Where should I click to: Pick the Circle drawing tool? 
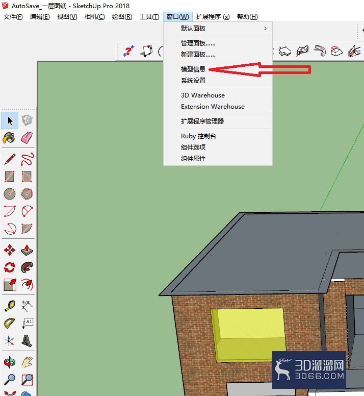pyautogui.click(x=10, y=194)
